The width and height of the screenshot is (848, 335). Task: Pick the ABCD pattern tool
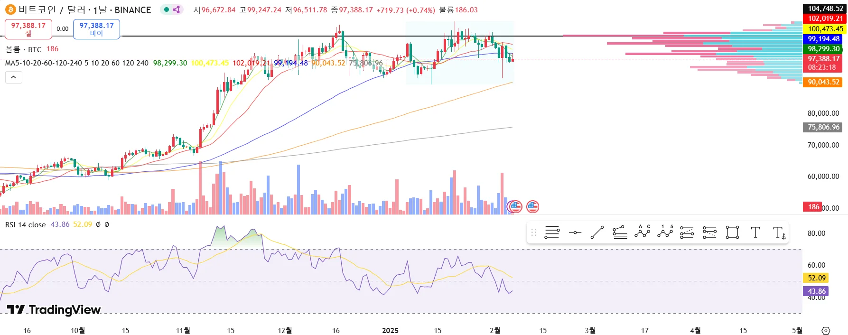(x=642, y=233)
